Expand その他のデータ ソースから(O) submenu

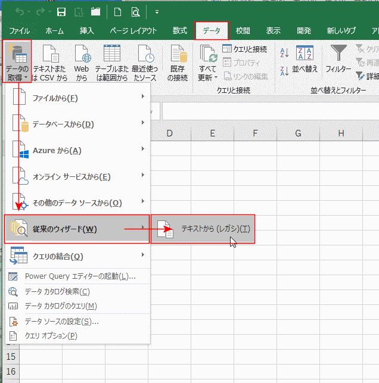(x=77, y=203)
